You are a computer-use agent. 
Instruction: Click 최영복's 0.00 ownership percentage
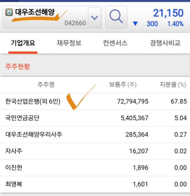click(180, 184)
